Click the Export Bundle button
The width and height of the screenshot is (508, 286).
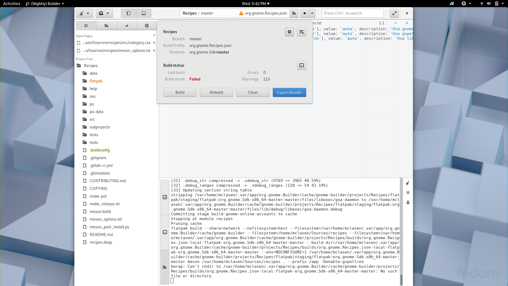click(x=289, y=92)
